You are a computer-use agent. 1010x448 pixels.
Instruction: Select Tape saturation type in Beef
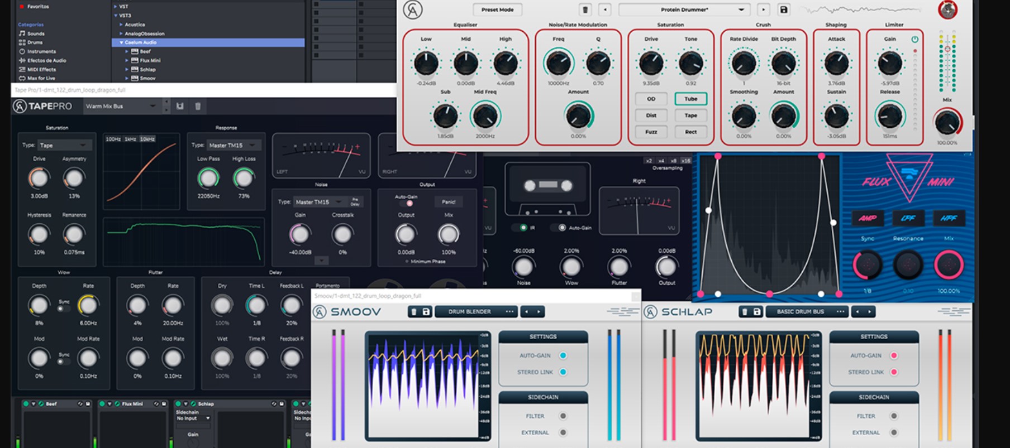click(x=691, y=115)
